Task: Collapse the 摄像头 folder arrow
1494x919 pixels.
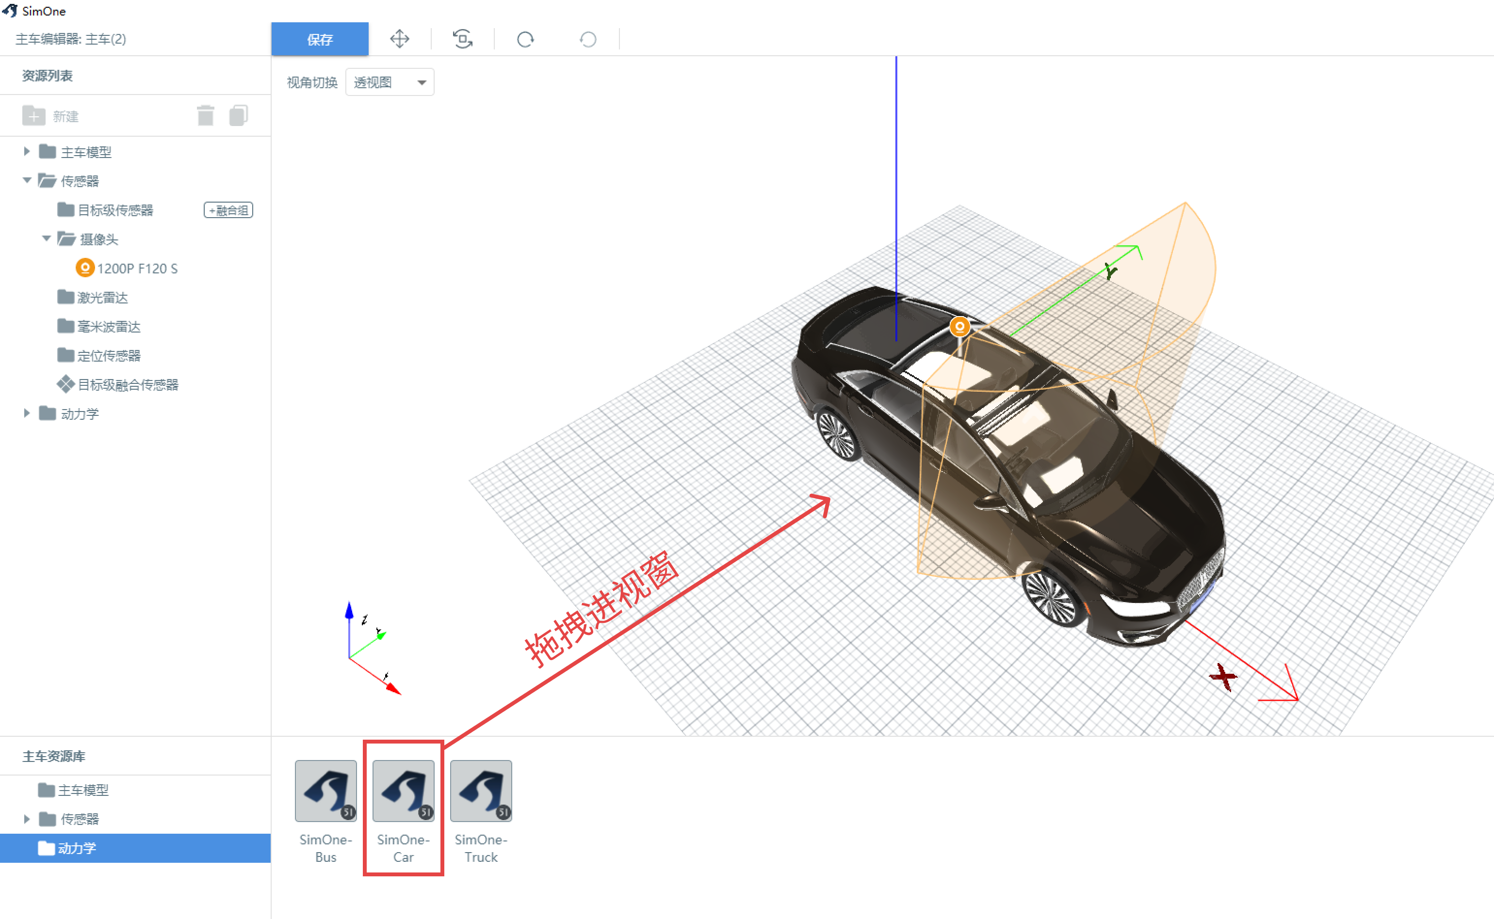Action: [x=46, y=239]
